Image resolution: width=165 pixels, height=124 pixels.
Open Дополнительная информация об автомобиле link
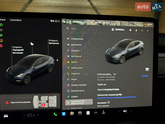[x=117, y=97]
